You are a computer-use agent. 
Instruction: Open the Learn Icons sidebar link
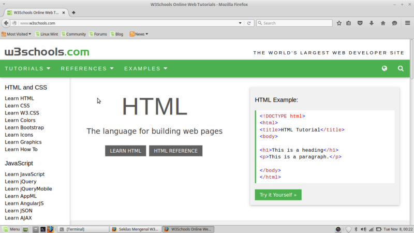click(x=19, y=135)
